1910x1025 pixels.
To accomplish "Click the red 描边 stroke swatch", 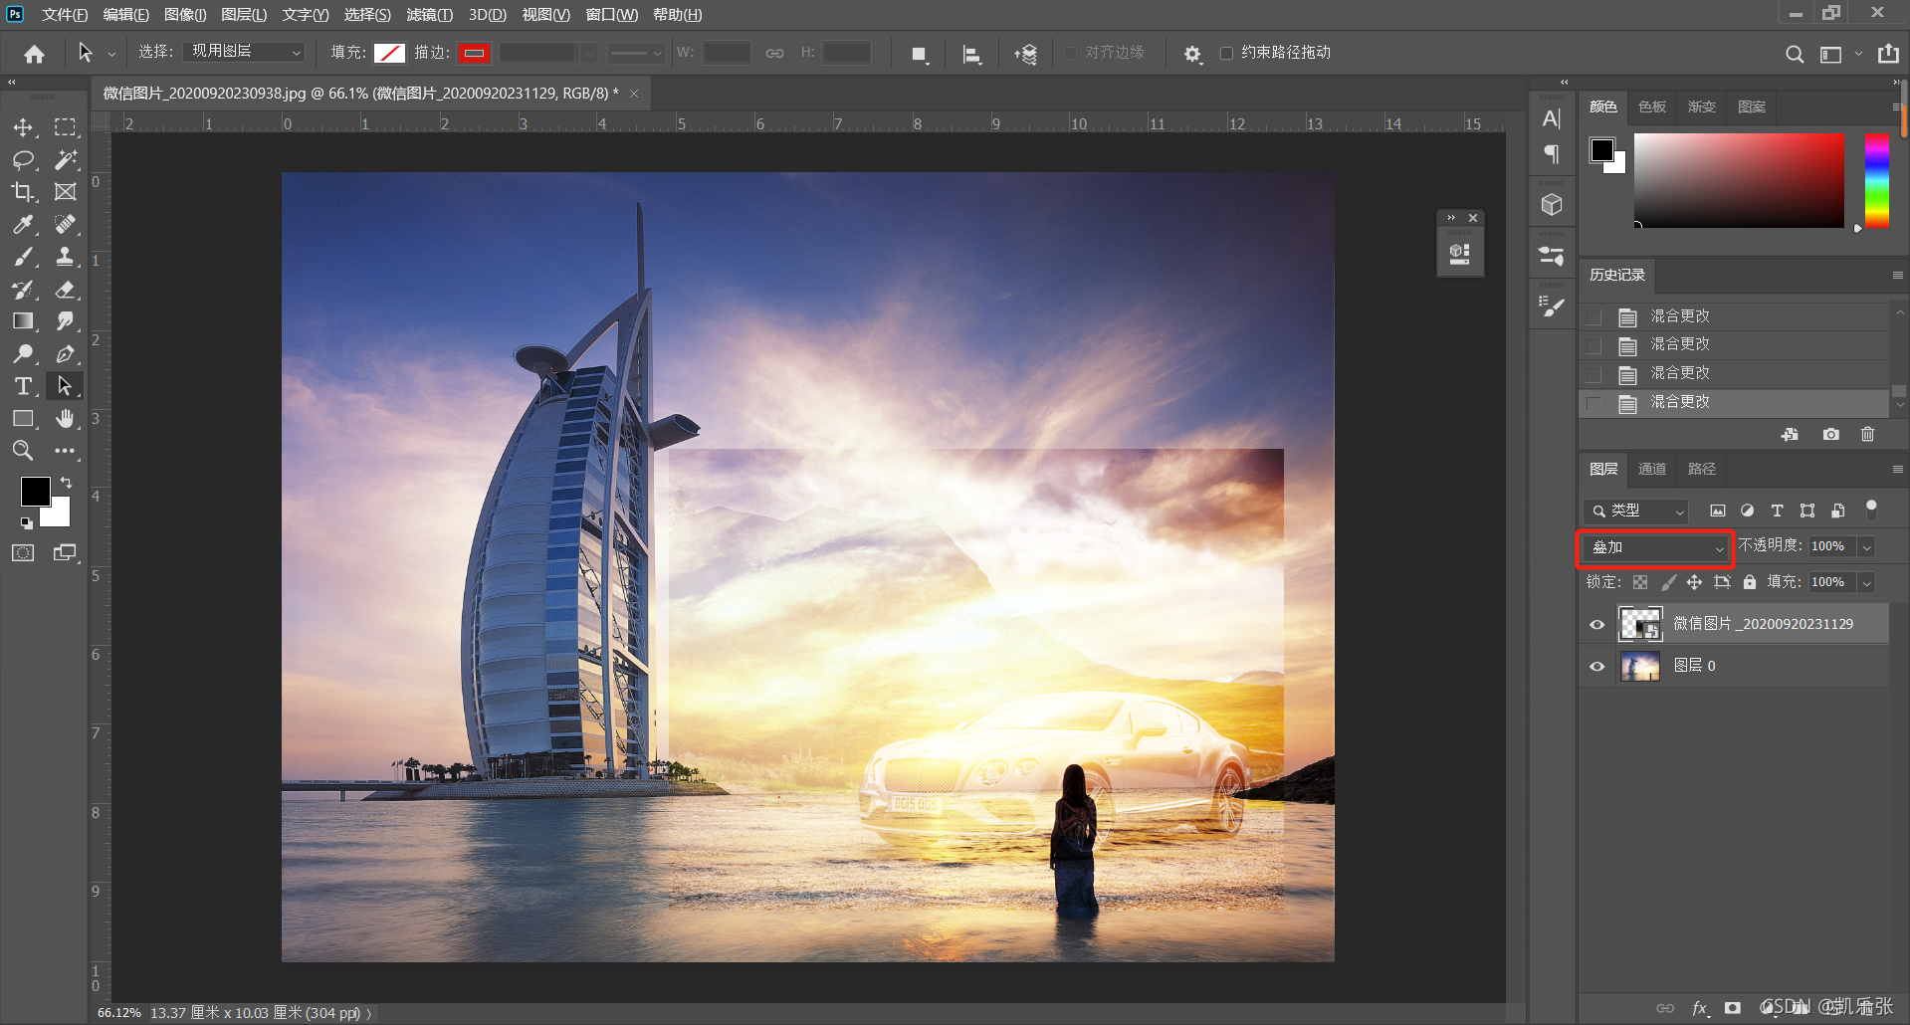I will (475, 53).
